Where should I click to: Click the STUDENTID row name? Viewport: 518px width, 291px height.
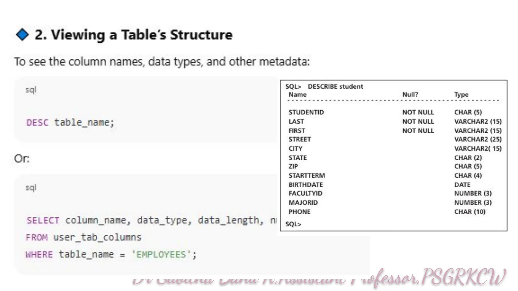306,112
